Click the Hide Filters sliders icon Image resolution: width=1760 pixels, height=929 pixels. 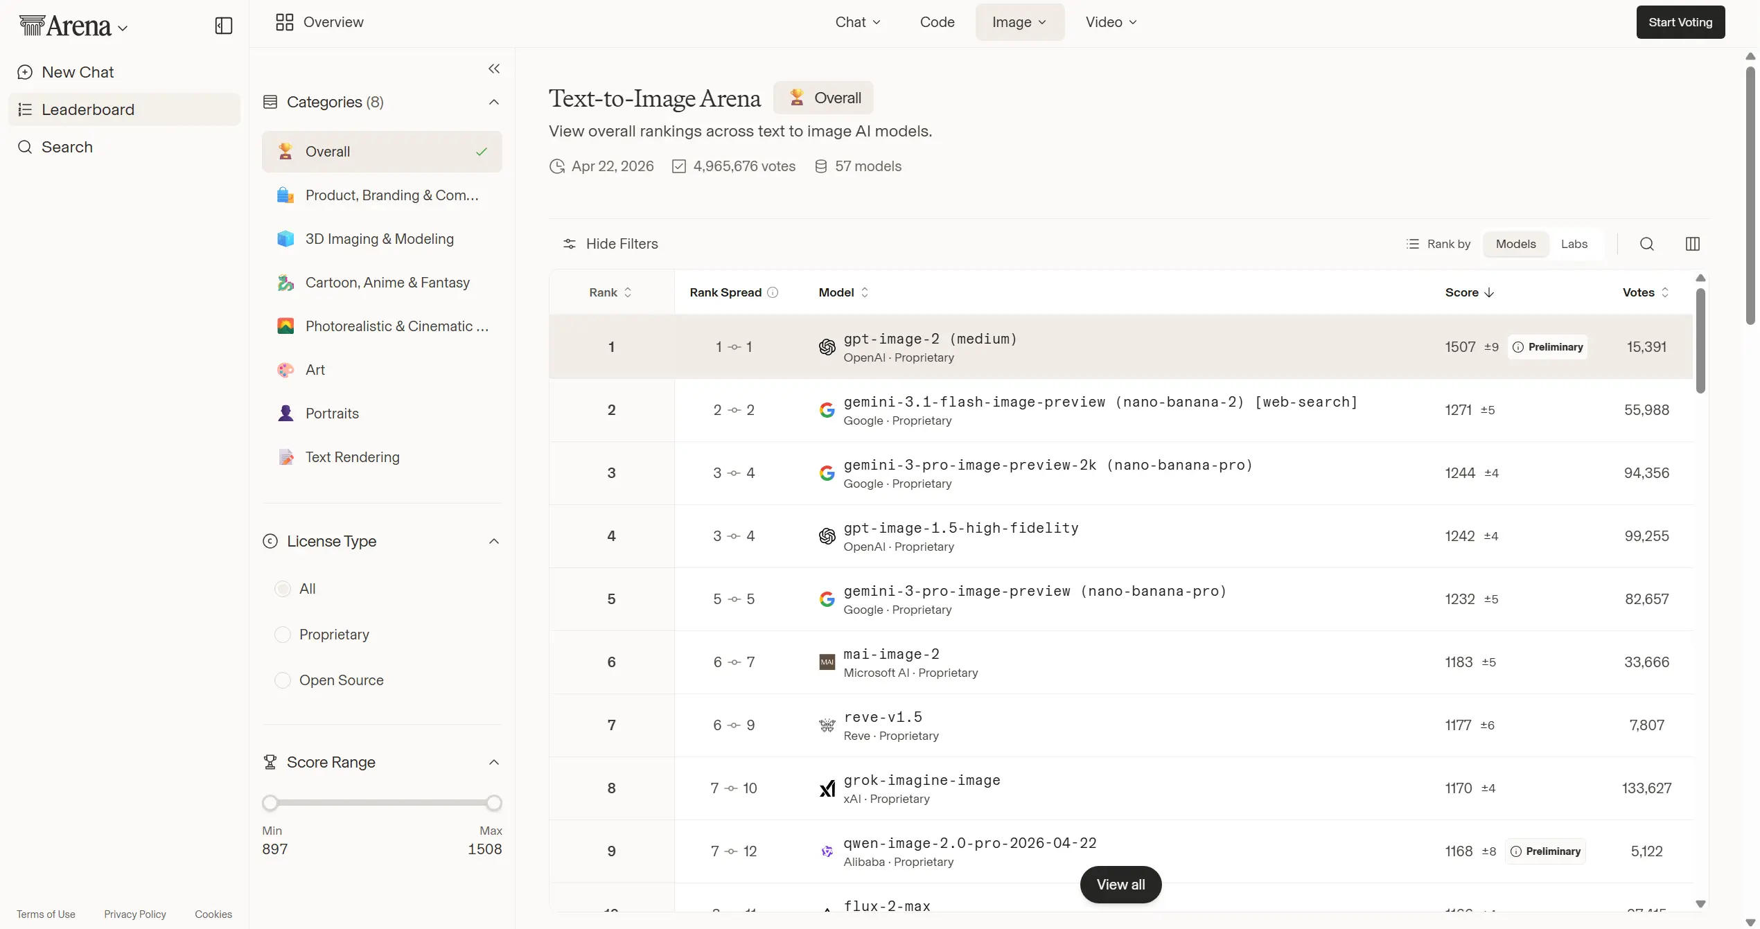(x=570, y=244)
